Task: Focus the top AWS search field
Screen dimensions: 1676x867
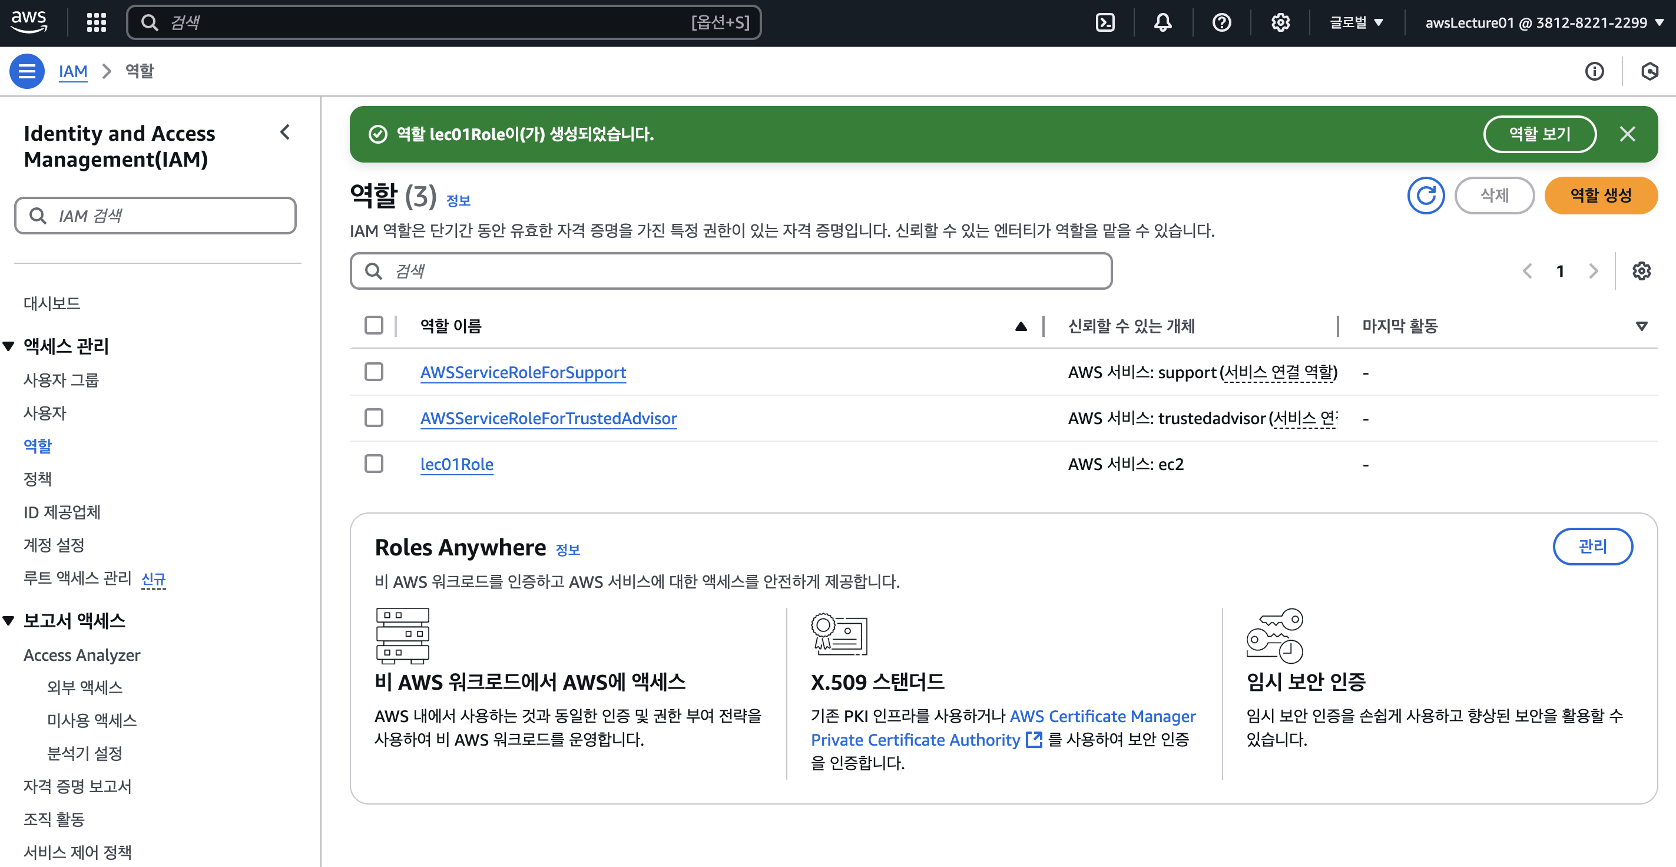Action: pos(443,23)
